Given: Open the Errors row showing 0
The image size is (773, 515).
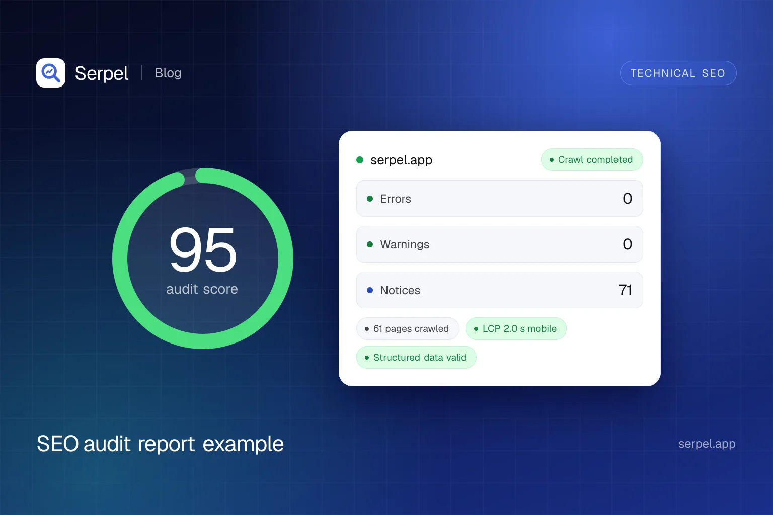Looking at the screenshot, I should tap(500, 199).
